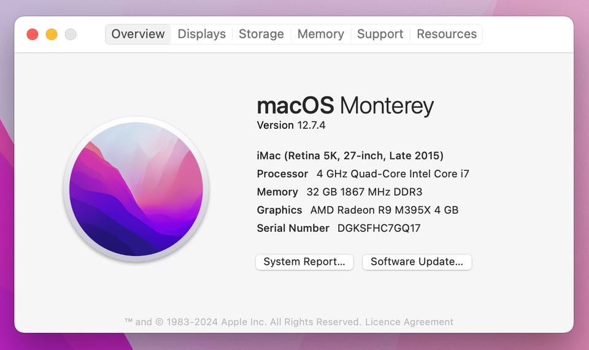Launch Software Update
Screen dimensions: 589x350
417,262
